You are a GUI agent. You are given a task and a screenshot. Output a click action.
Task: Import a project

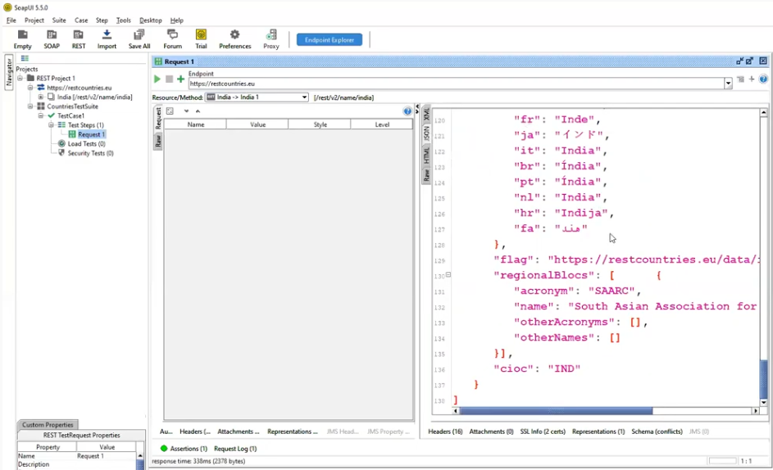107,39
